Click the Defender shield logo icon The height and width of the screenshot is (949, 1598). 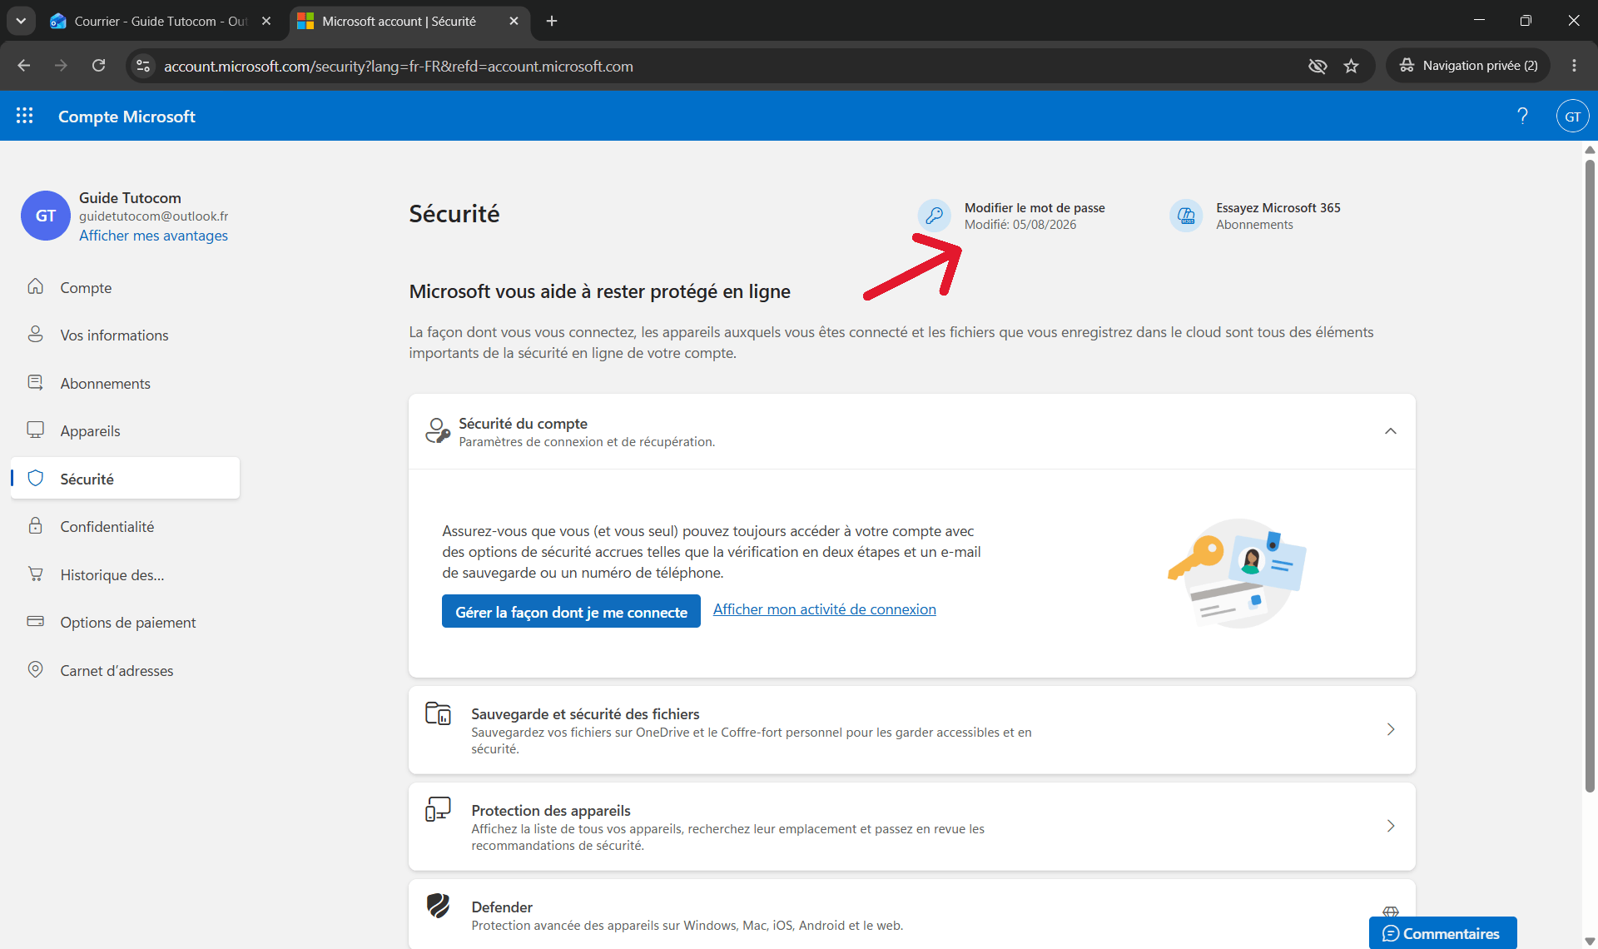[x=438, y=905]
